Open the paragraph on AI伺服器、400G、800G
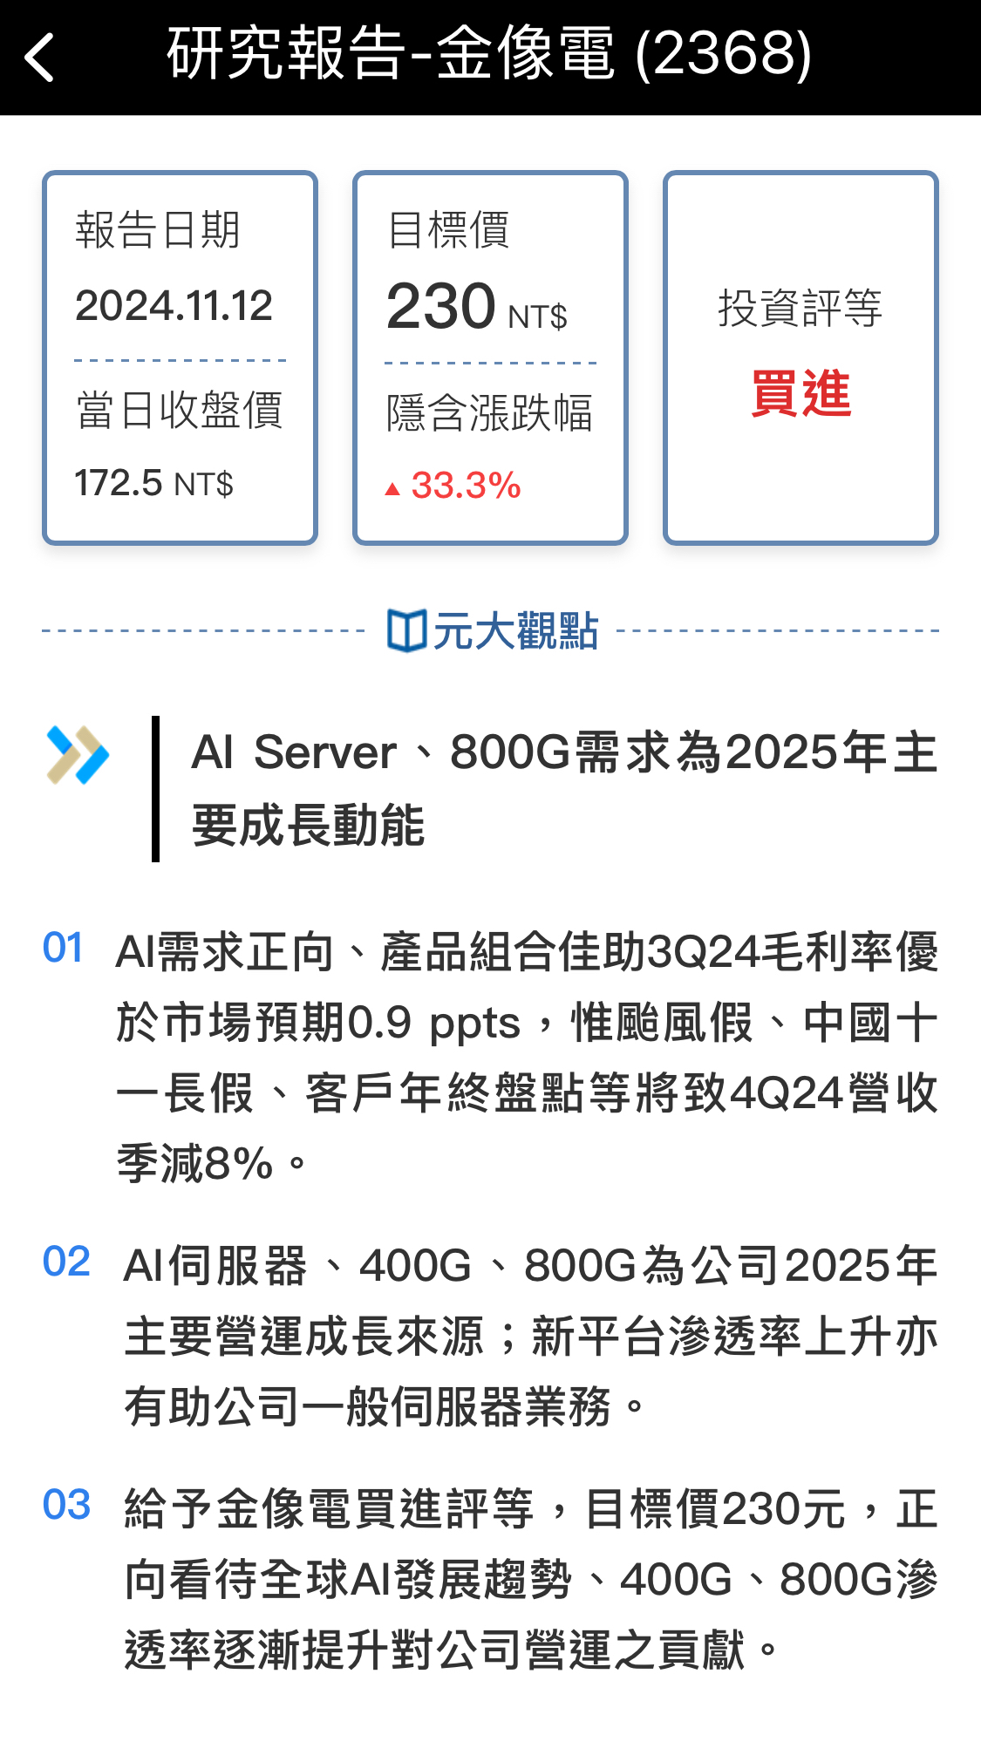Screen dimensions: 981x1742 point(531,1336)
